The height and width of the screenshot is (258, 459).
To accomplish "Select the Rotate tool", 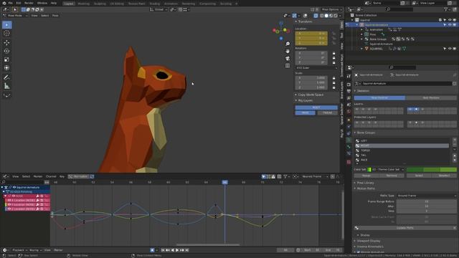I will pos(6,51).
